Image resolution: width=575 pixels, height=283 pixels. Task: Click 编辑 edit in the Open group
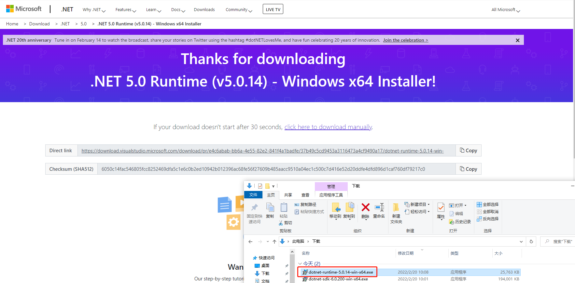(x=456, y=214)
